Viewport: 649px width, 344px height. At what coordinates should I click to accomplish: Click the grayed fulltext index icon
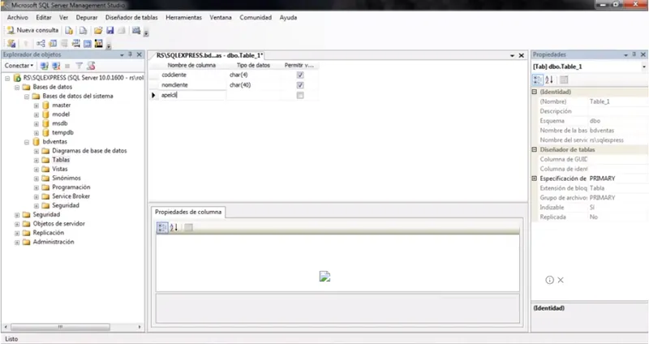[64, 44]
